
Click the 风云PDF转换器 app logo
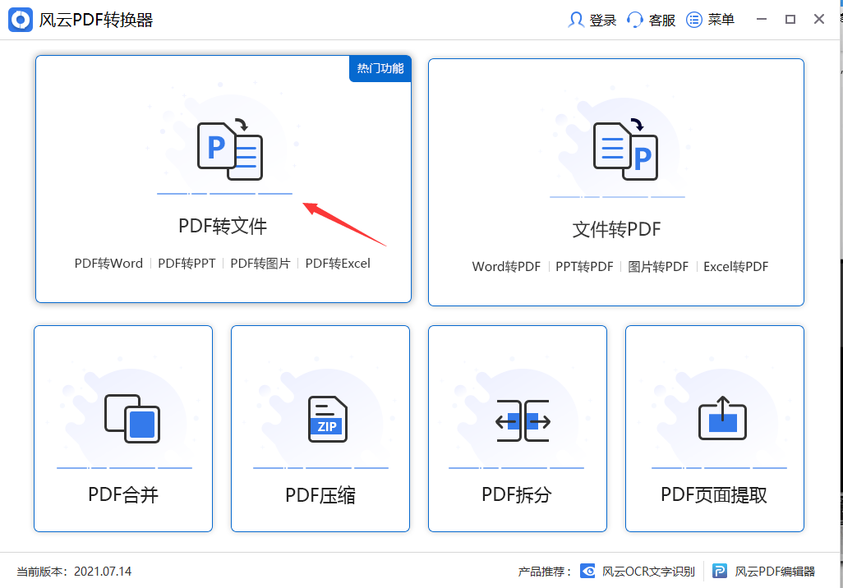[x=20, y=19]
